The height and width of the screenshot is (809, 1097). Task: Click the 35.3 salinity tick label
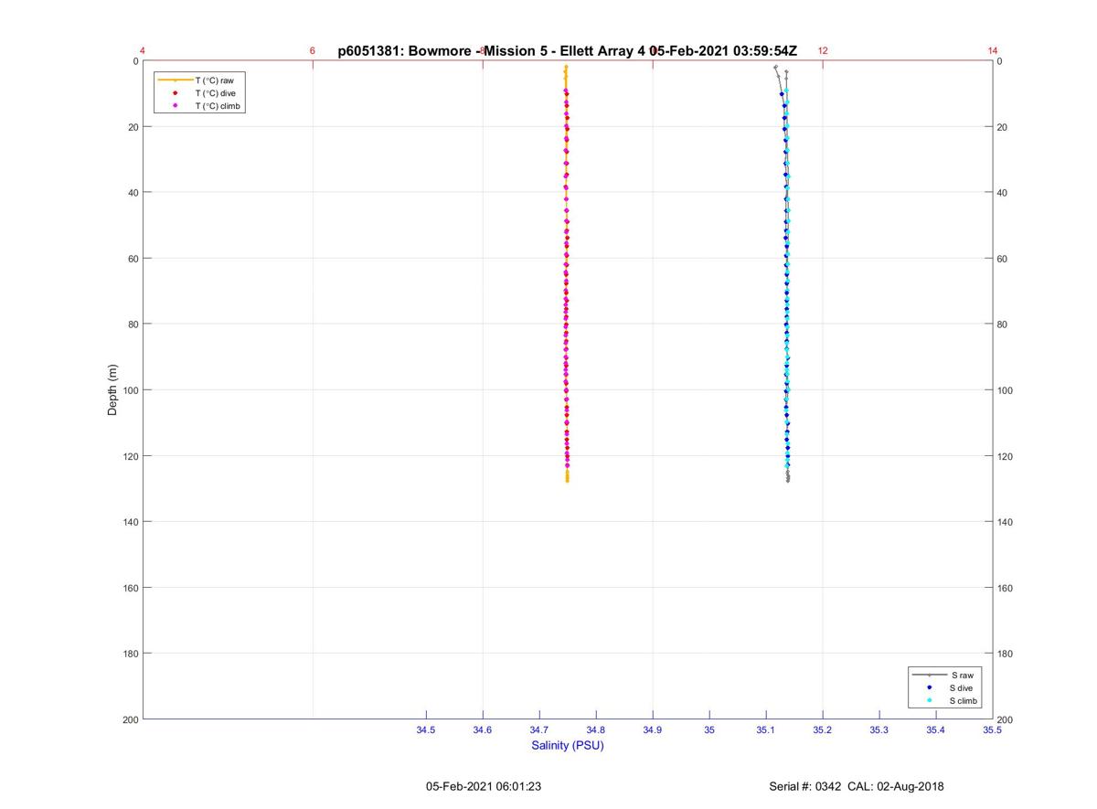[x=879, y=729]
